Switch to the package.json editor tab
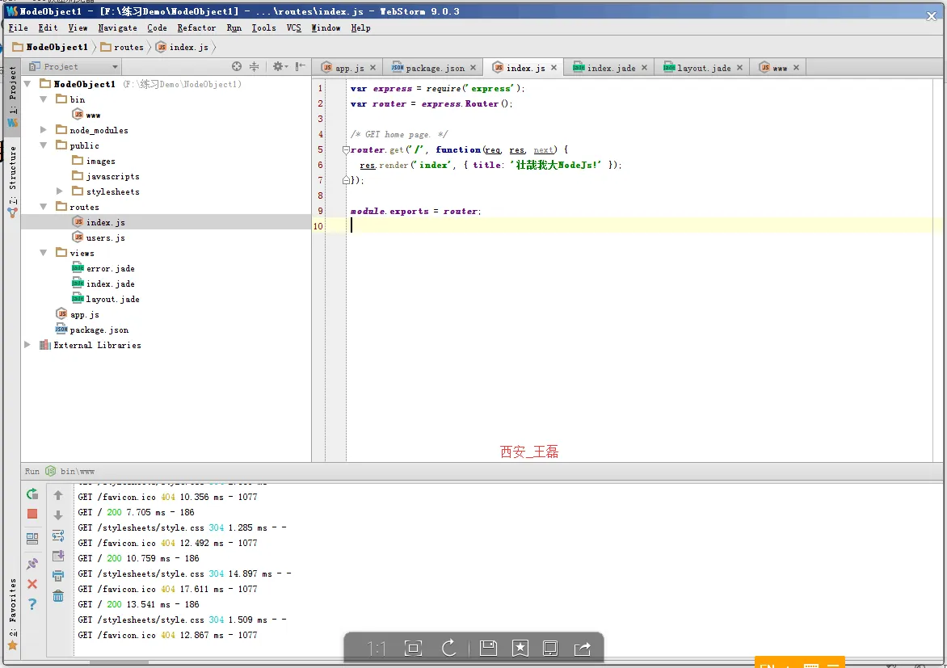The height and width of the screenshot is (668, 947). [x=435, y=68]
